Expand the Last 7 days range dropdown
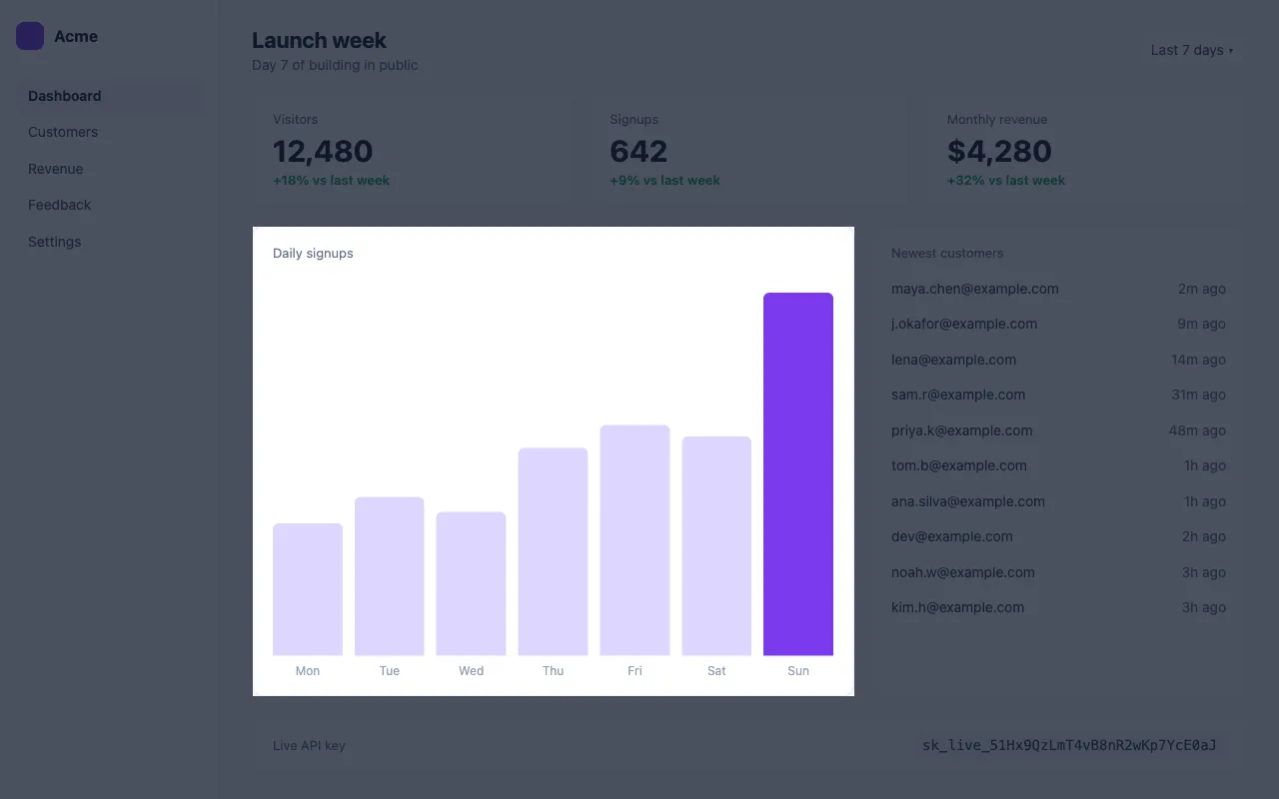Image resolution: width=1279 pixels, height=799 pixels. click(x=1191, y=50)
